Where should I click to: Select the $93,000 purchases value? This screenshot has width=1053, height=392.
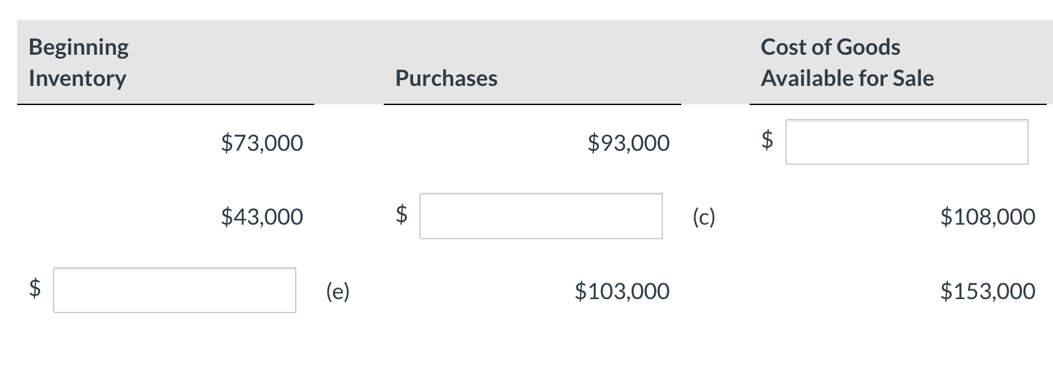[628, 143]
